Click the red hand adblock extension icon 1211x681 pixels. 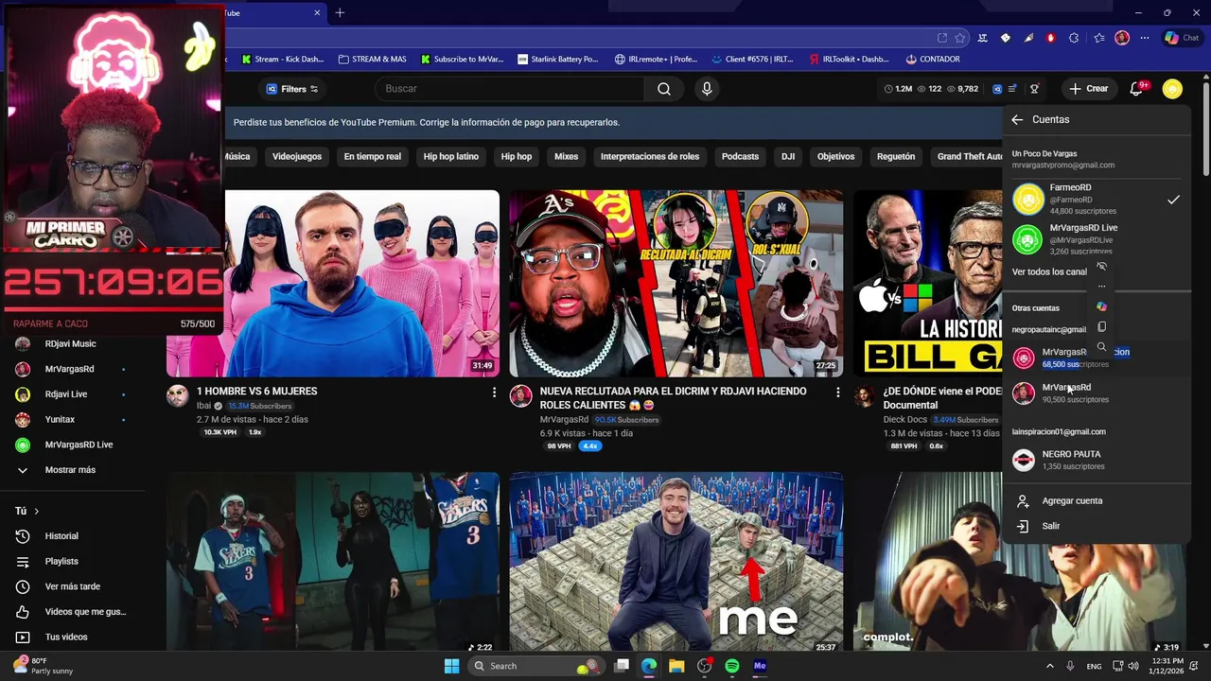point(1050,38)
